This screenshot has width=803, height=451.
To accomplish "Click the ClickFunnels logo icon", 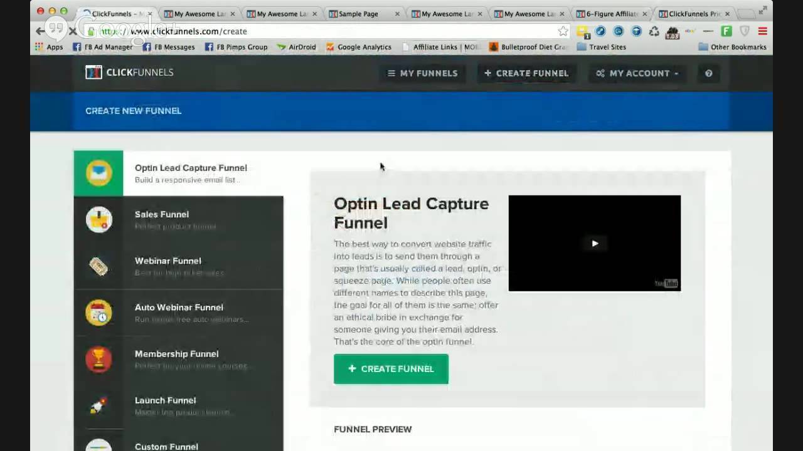I will coord(93,72).
